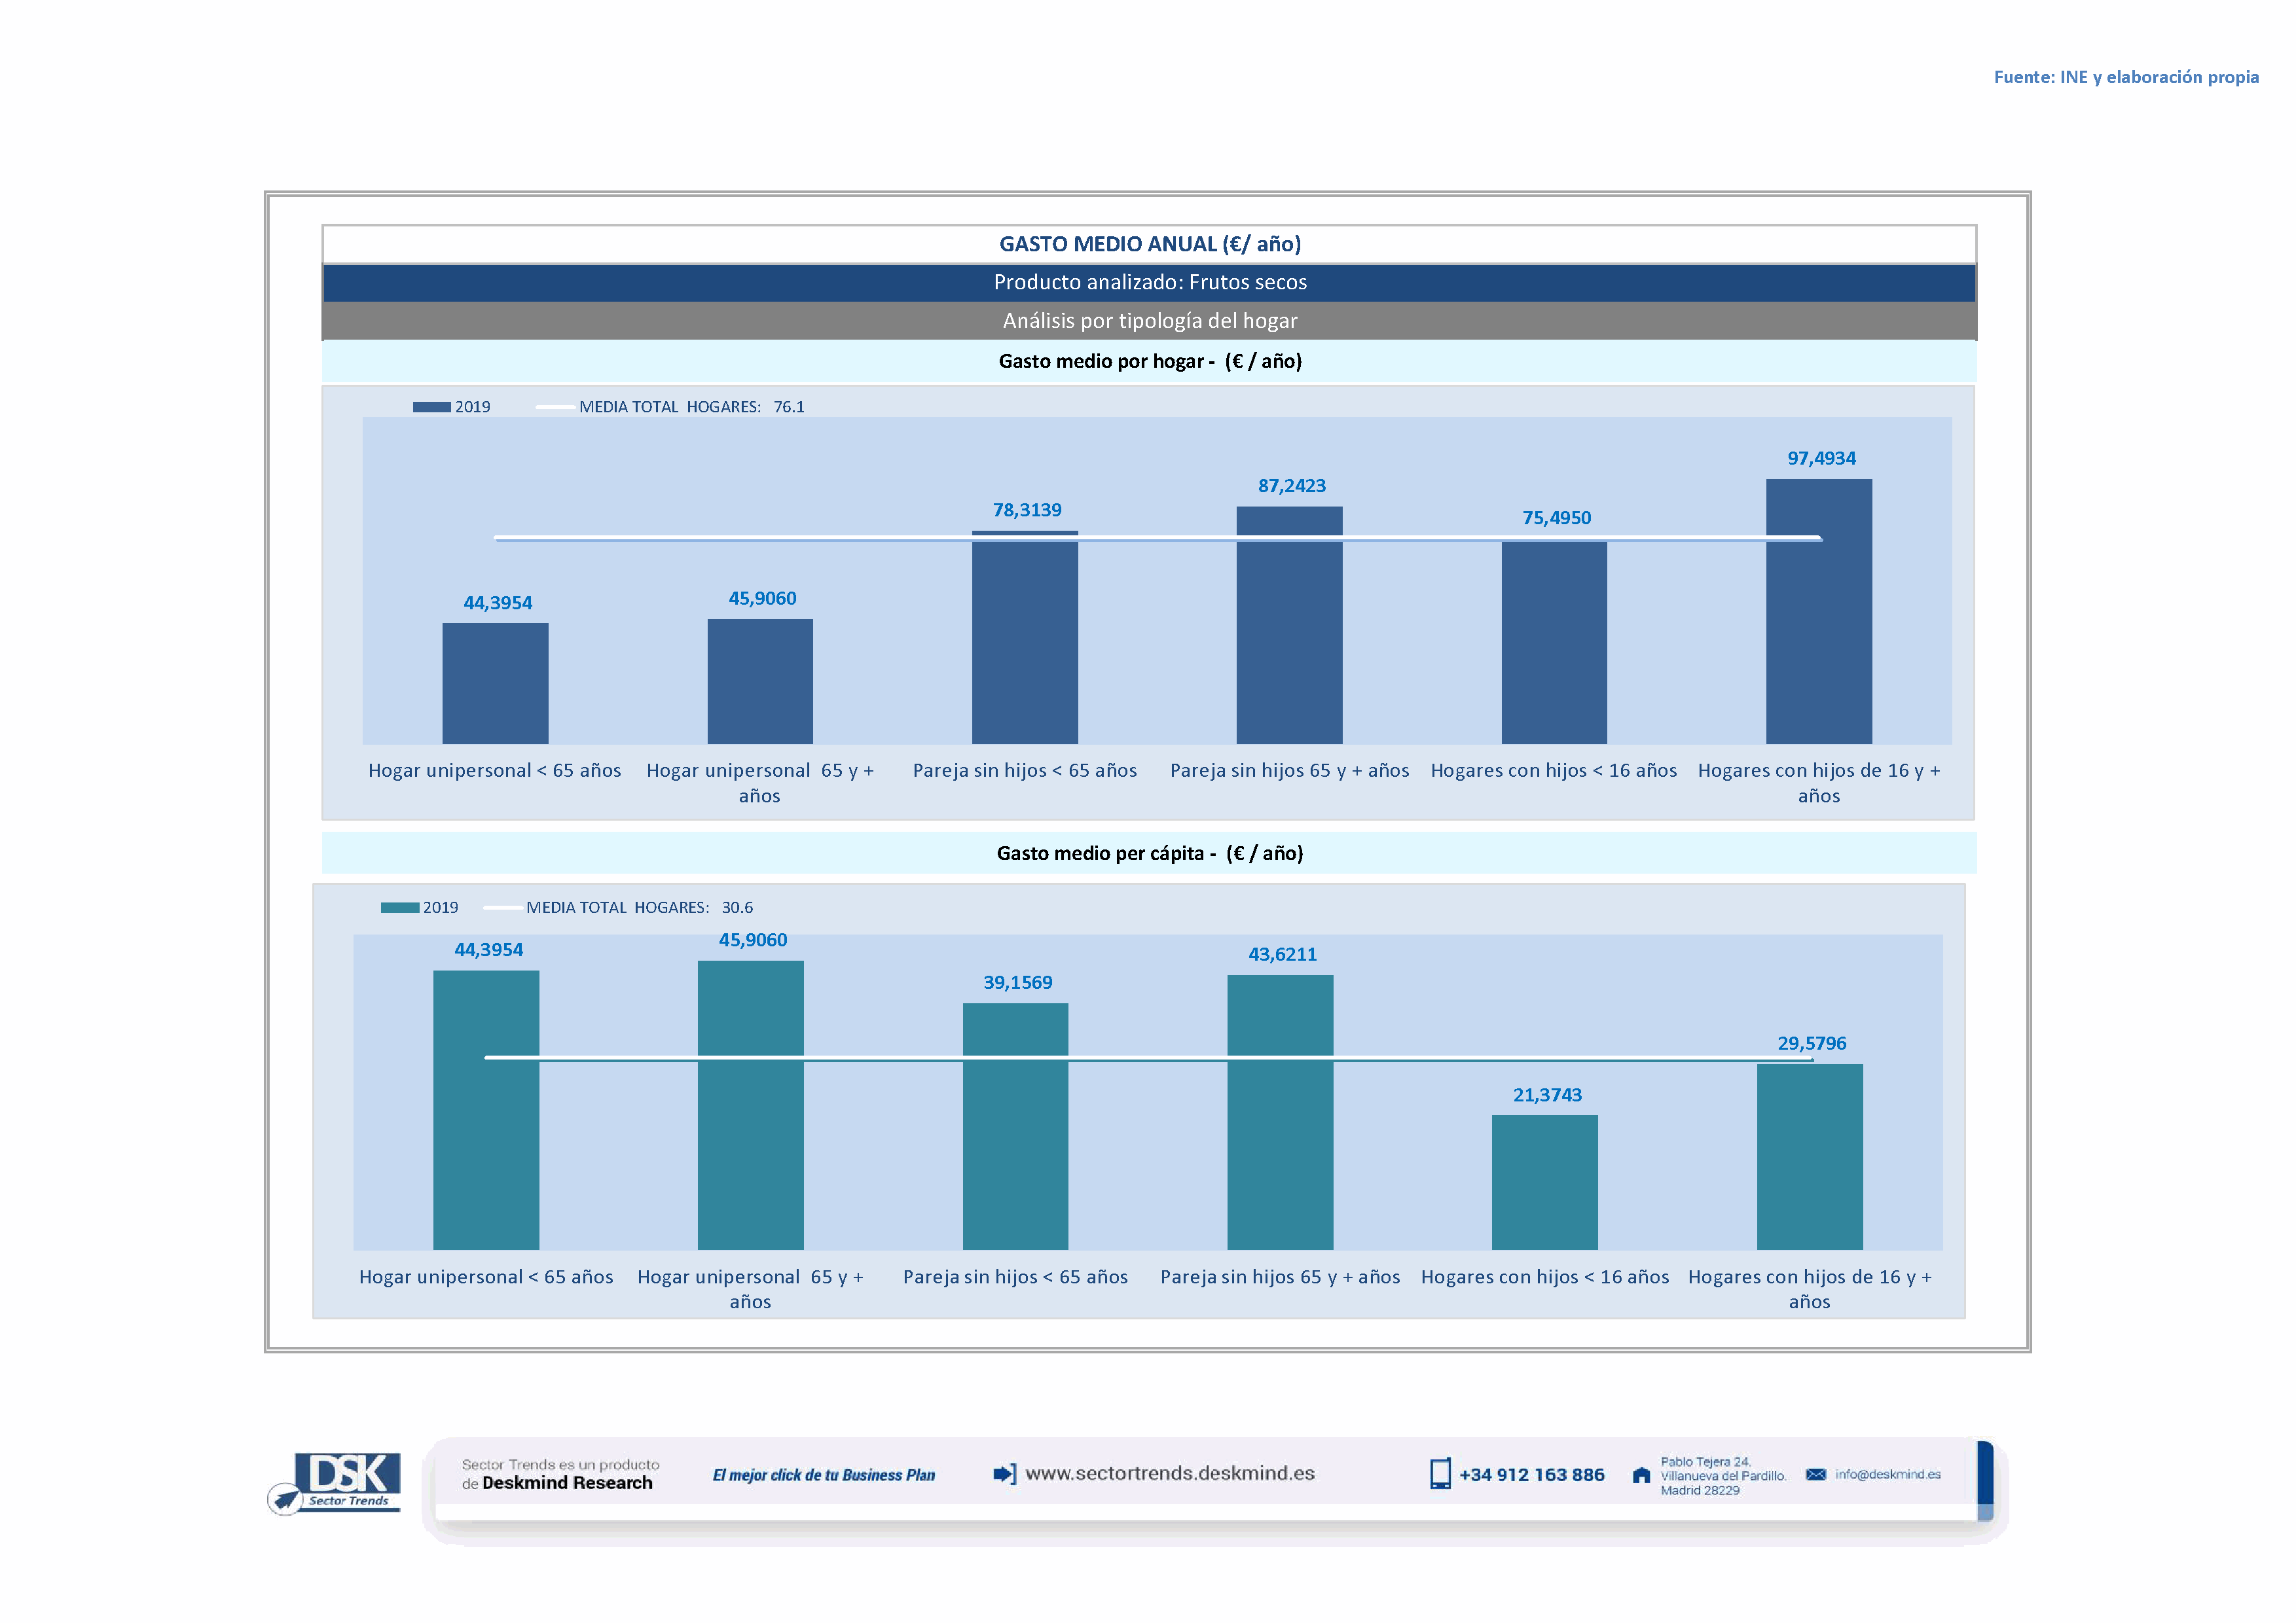Click the envelope email icon in footer
The image size is (2296, 1623).
pyautogui.click(x=1816, y=1474)
